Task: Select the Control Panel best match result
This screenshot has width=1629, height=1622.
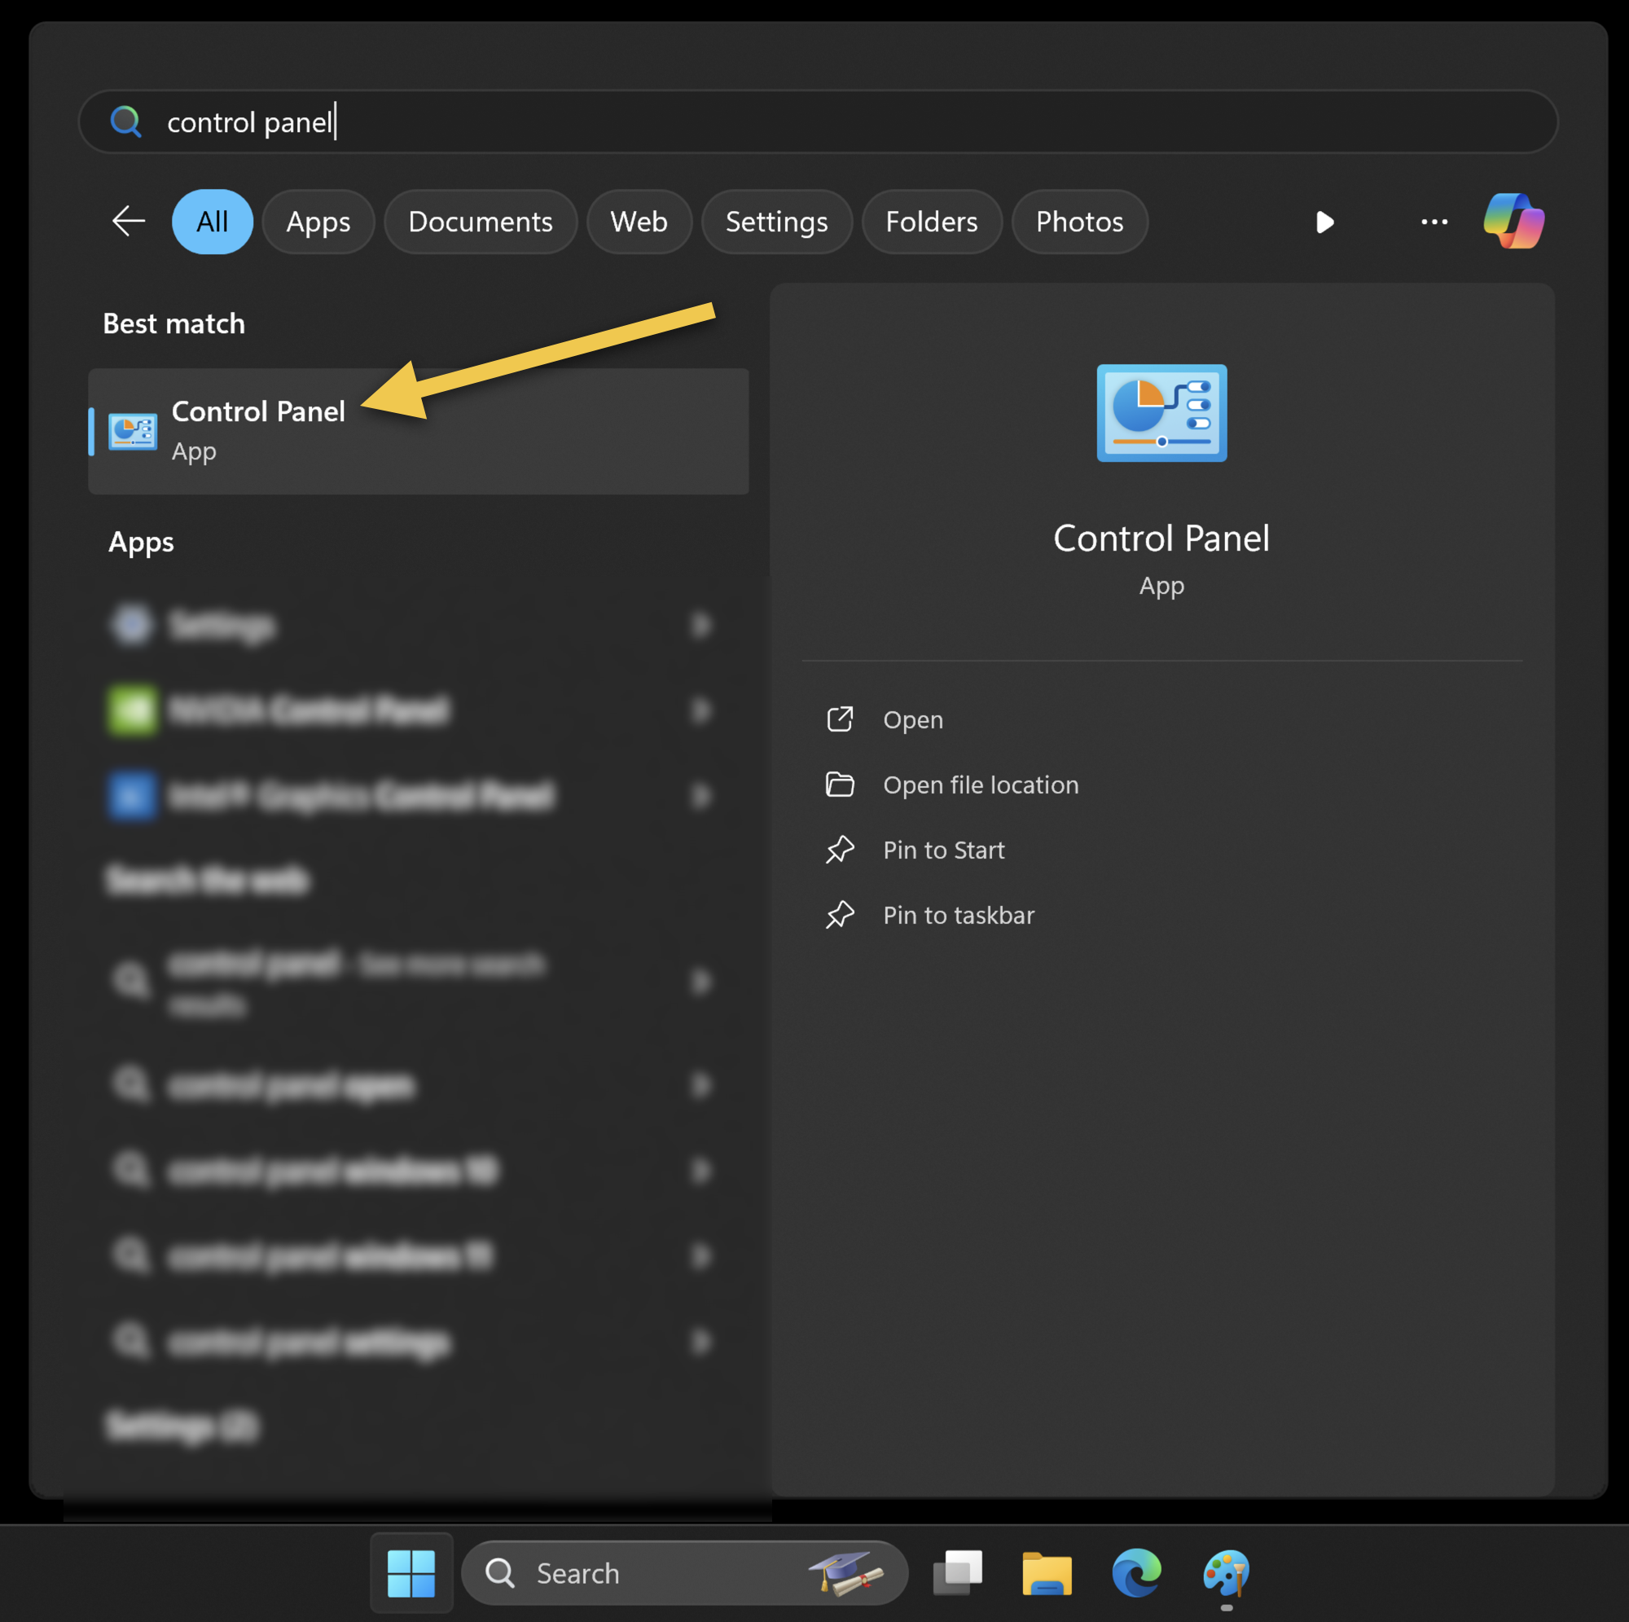Action: point(418,431)
